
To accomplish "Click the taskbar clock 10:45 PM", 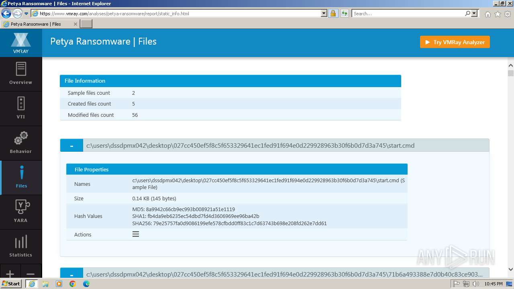I will (494, 284).
